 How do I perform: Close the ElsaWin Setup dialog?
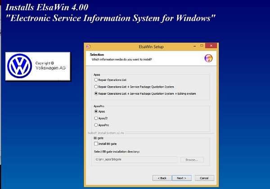tap(212, 46)
